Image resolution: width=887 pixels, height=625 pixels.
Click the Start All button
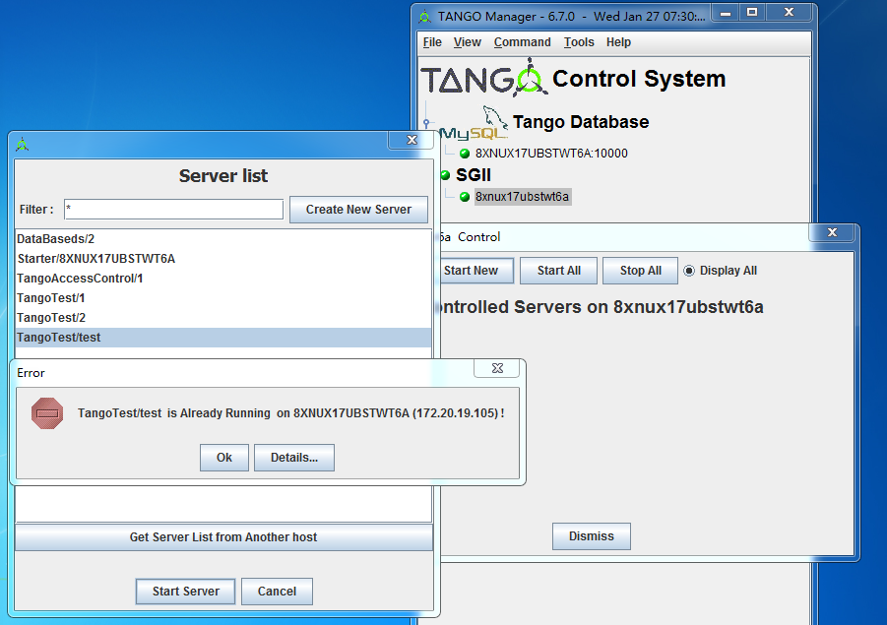coord(558,271)
